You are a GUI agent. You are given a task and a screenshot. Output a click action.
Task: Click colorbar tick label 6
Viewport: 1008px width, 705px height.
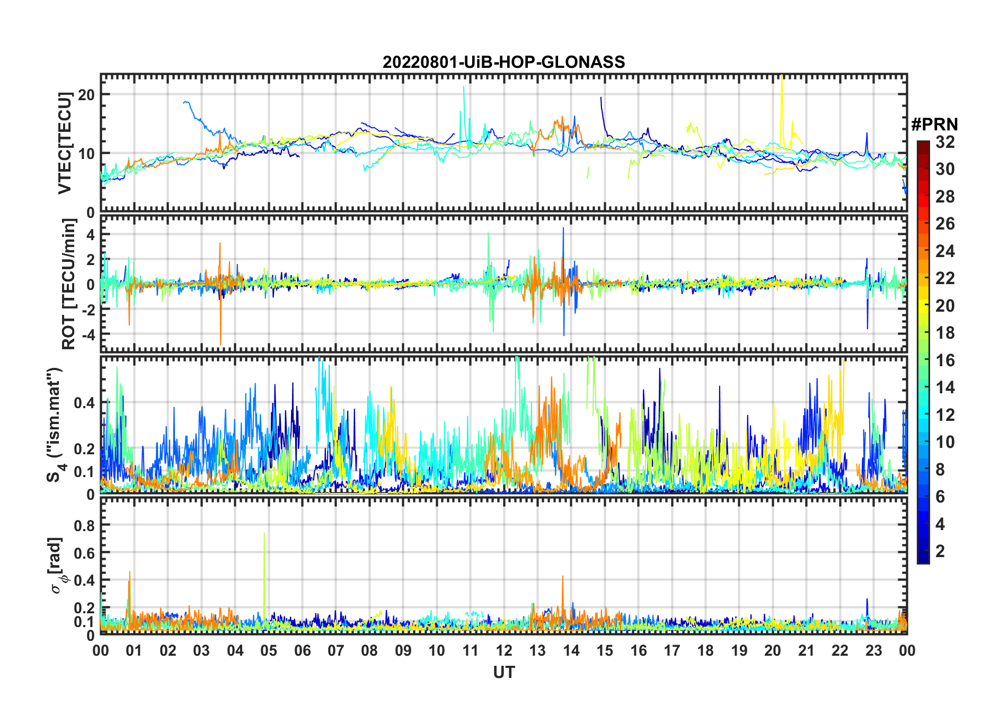click(940, 497)
